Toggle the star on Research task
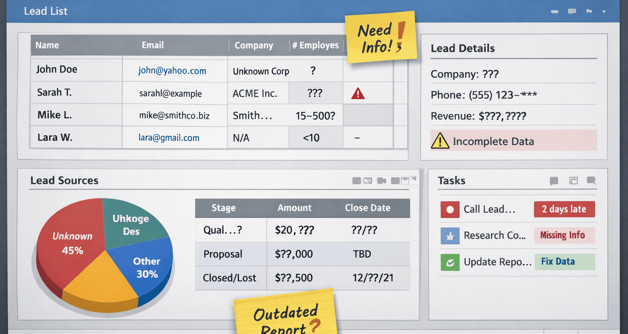 (450, 236)
